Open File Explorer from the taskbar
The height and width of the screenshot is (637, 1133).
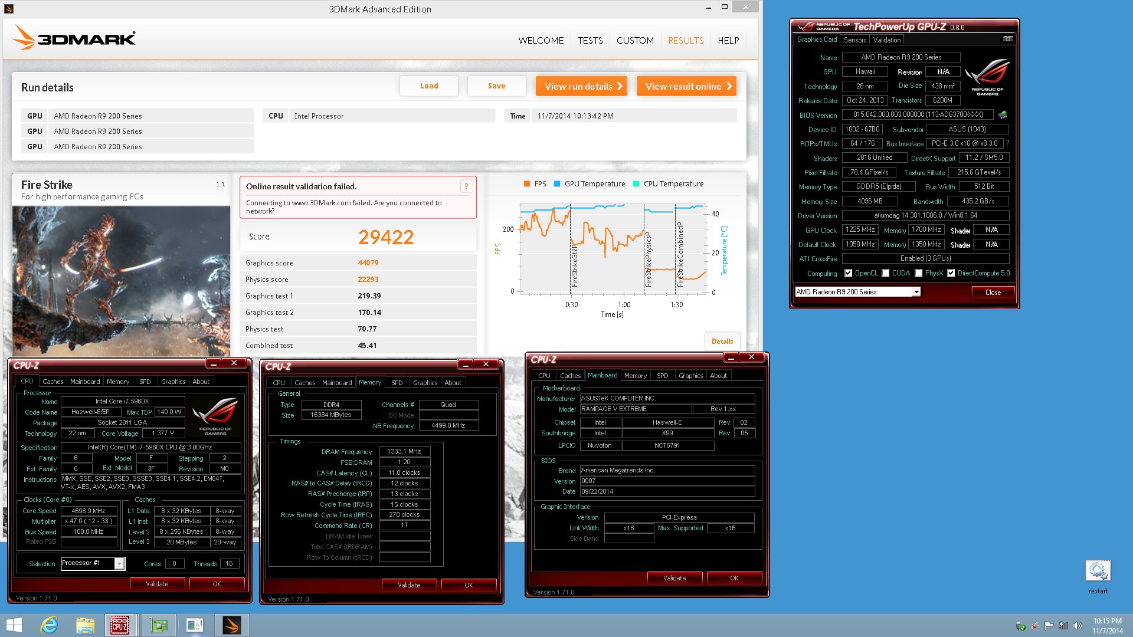85,625
